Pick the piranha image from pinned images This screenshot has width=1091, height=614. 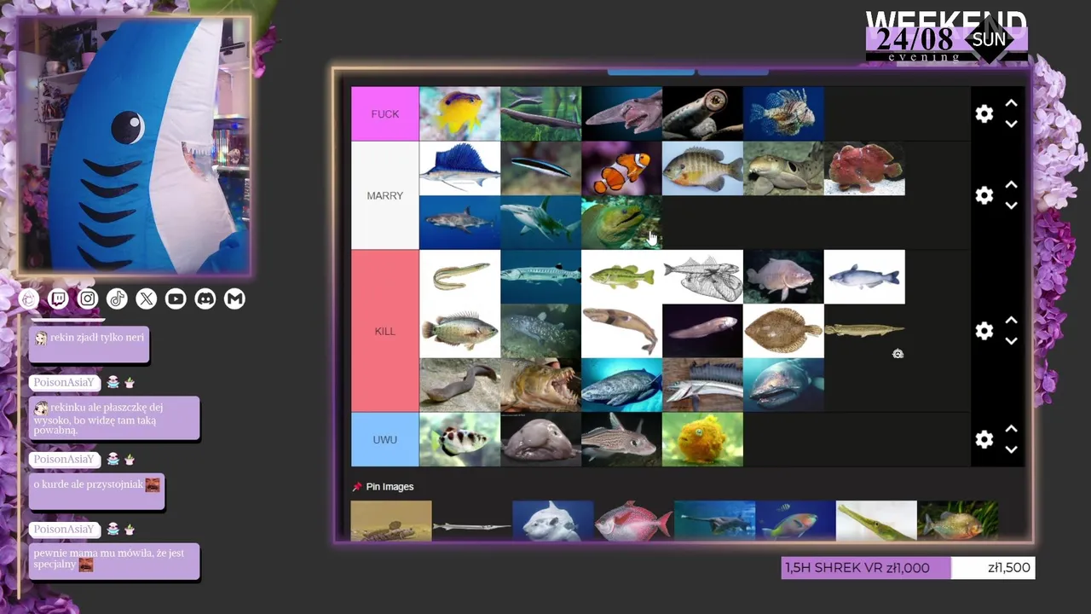click(957, 520)
